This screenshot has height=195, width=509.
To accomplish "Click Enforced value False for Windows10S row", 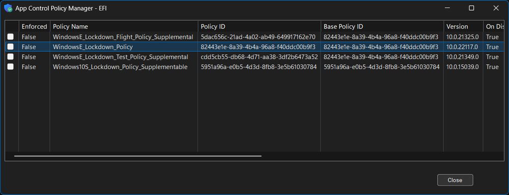I will 29,67.
